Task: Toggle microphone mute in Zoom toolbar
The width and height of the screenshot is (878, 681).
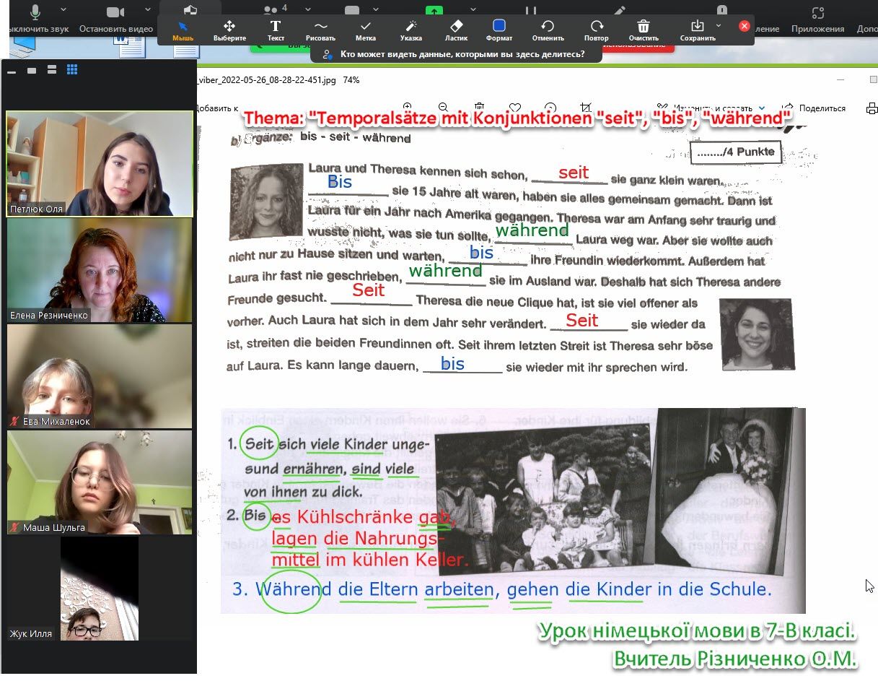Action: pos(34,12)
